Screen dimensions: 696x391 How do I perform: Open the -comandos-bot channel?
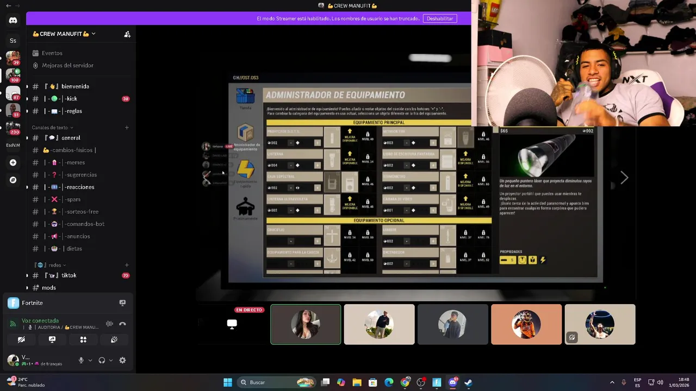pos(80,224)
